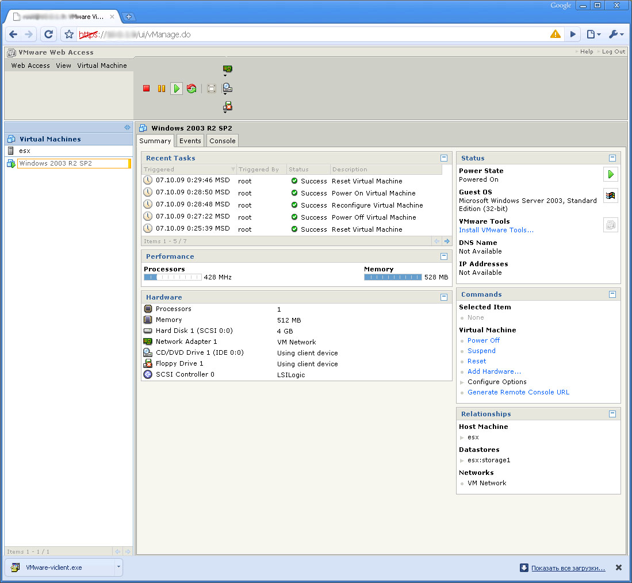The image size is (632, 583).
Task: Open the Web Access menu
Action: (x=30, y=66)
